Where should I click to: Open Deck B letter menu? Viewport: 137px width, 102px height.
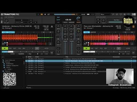pos(134,27)
